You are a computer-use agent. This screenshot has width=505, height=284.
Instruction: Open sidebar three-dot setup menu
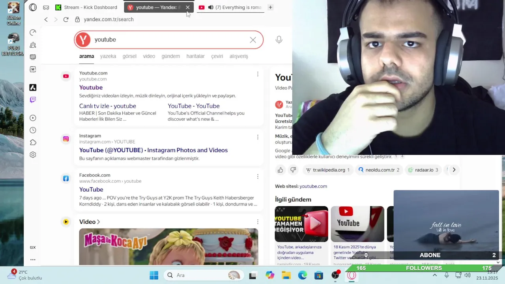pyautogui.click(x=33, y=260)
